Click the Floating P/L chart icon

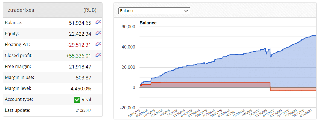(98, 44)
